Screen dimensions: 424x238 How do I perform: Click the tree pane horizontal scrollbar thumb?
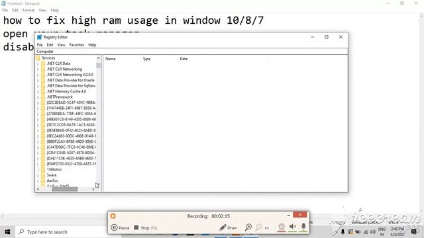tap(65, 189)
